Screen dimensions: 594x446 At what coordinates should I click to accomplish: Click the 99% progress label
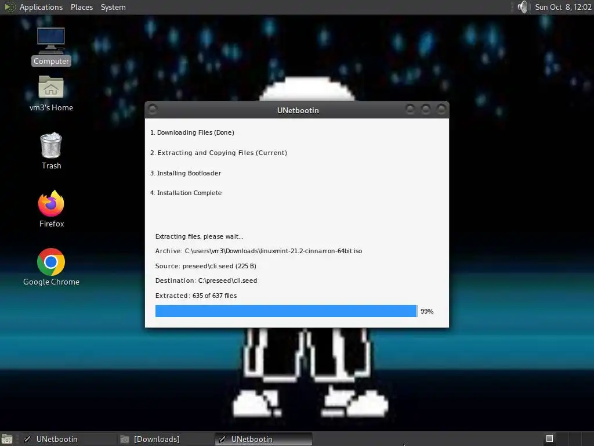pyautogui.click(x=427, y=311)
